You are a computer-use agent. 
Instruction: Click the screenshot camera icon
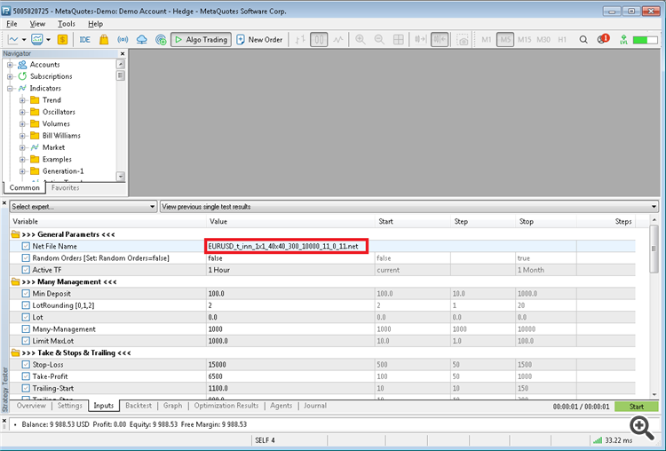coord(463,40)
